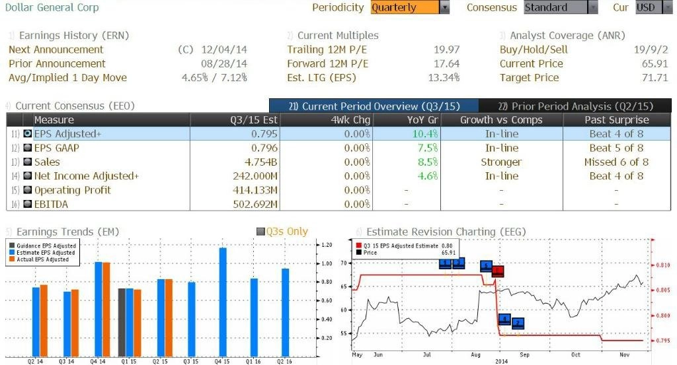Image resolution: width=677 pixels, height=365 pixels.
Task: Click the Forward 12M P/E value 17.64
Action: pyautogui.click(x=446, y=64)
